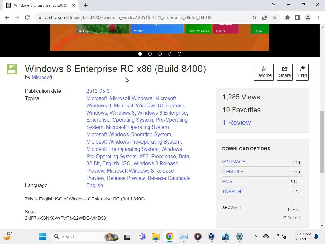Open the Release Candidate topic link
The height and width of the screenshot is (244, 325).
[169, 178]
